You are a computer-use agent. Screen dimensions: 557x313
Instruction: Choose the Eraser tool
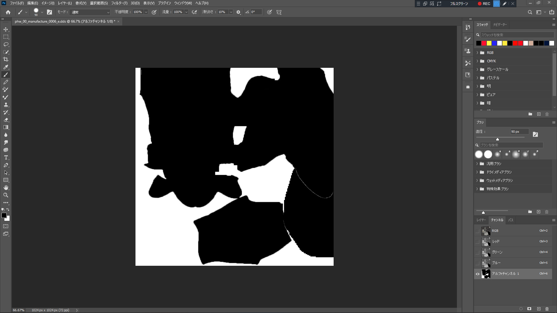pos(6,120)
